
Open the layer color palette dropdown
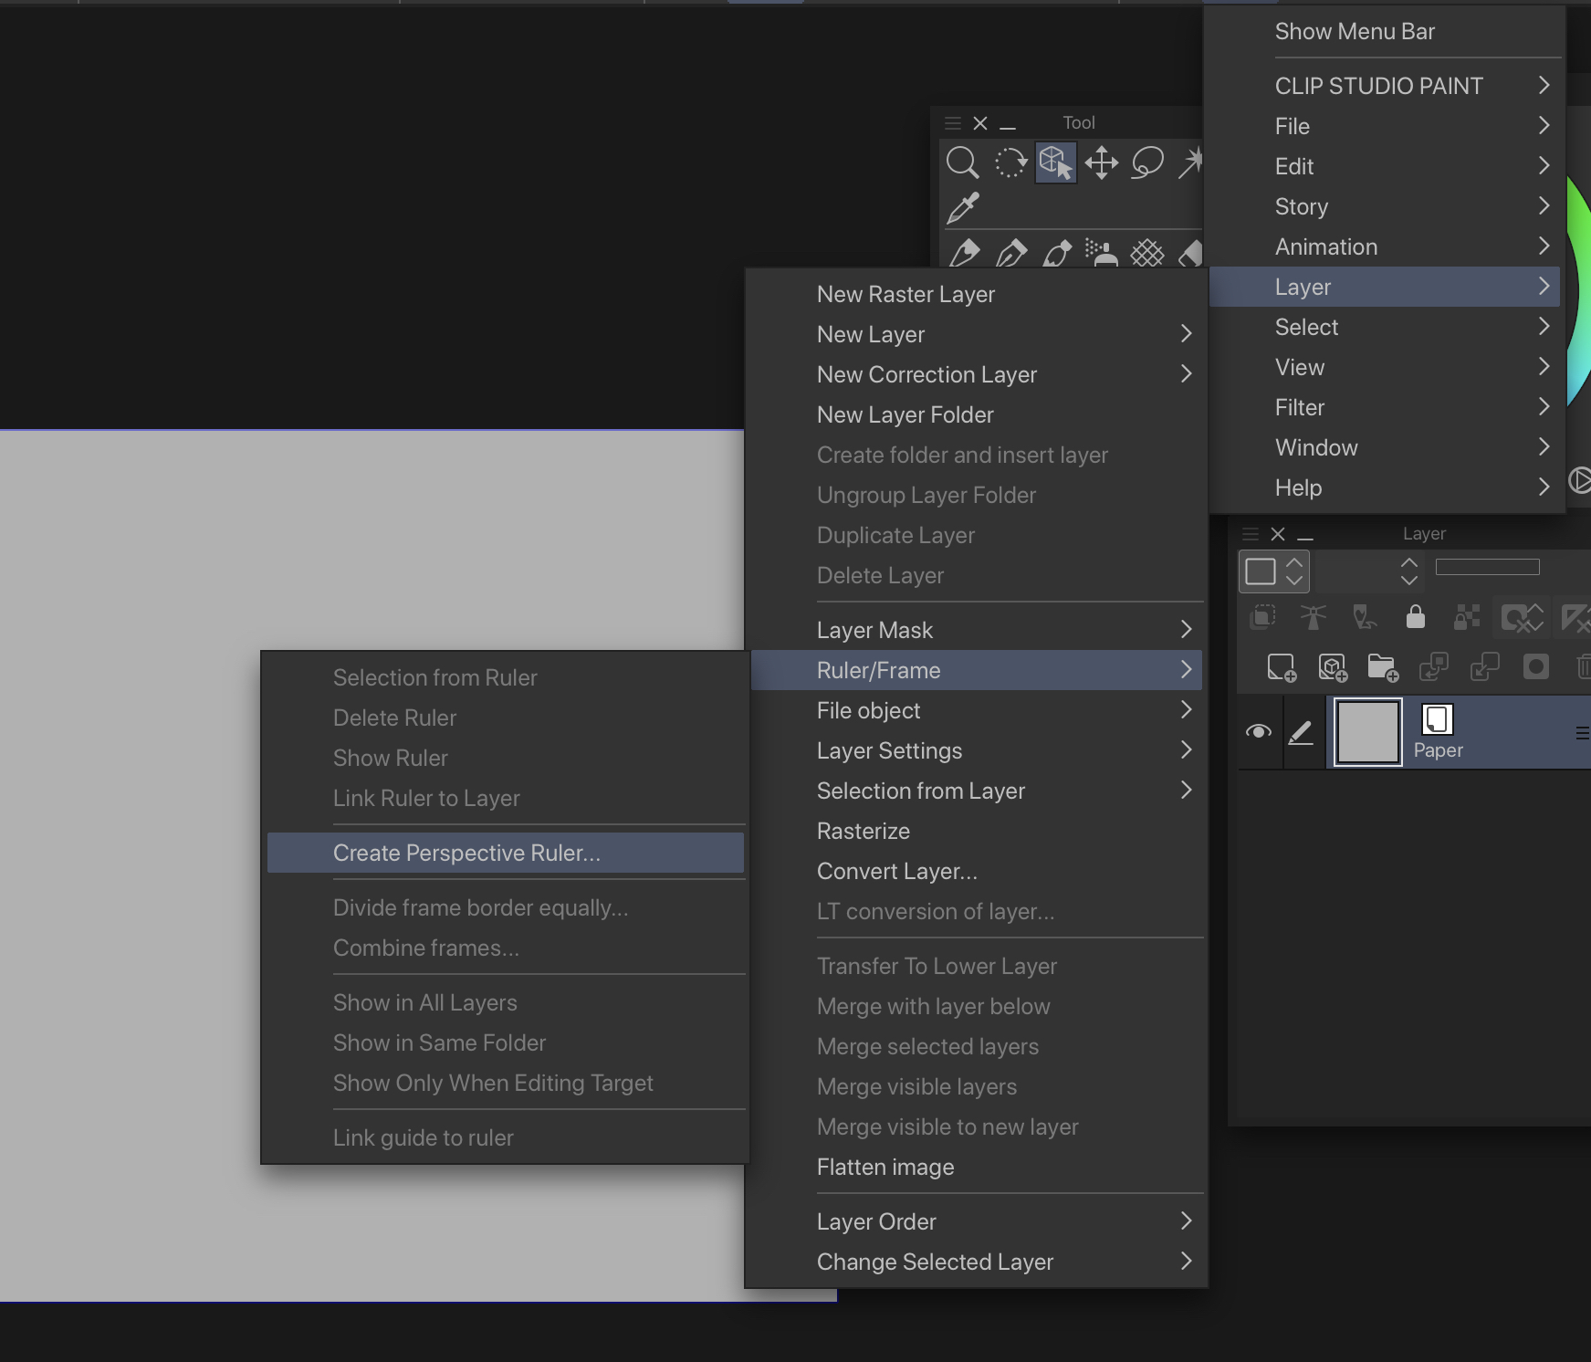coord(1274,571)
